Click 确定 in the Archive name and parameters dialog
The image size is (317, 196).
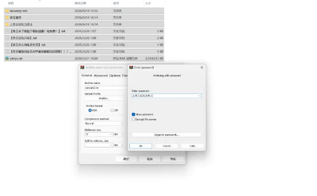(126, 159)
